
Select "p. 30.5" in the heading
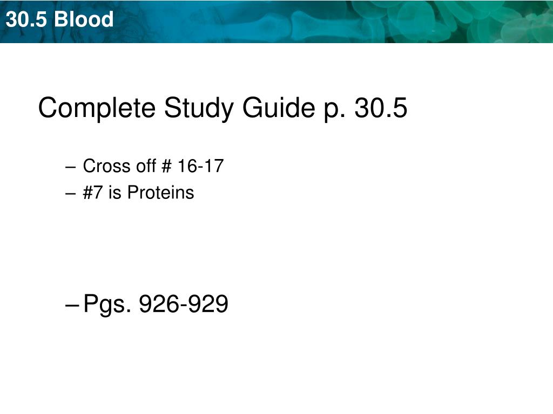pyautogui.click(x=366, y=109)
